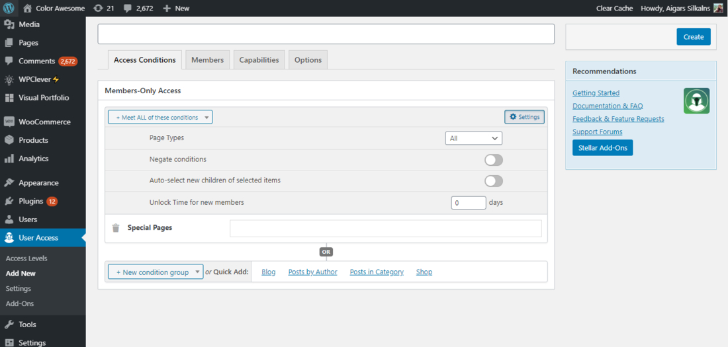
Task: Click Clear Cache in the admin bar
Action: click(614, 9)
